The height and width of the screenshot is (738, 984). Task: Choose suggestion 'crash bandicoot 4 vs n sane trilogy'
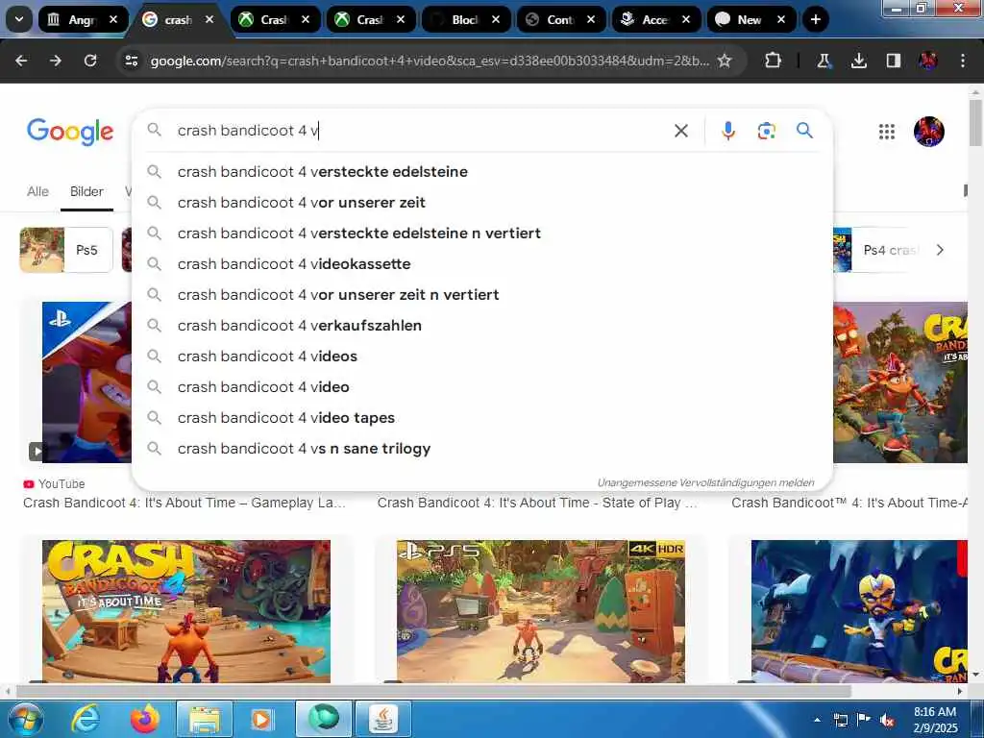pyautogui.click(x=483, y=448)
